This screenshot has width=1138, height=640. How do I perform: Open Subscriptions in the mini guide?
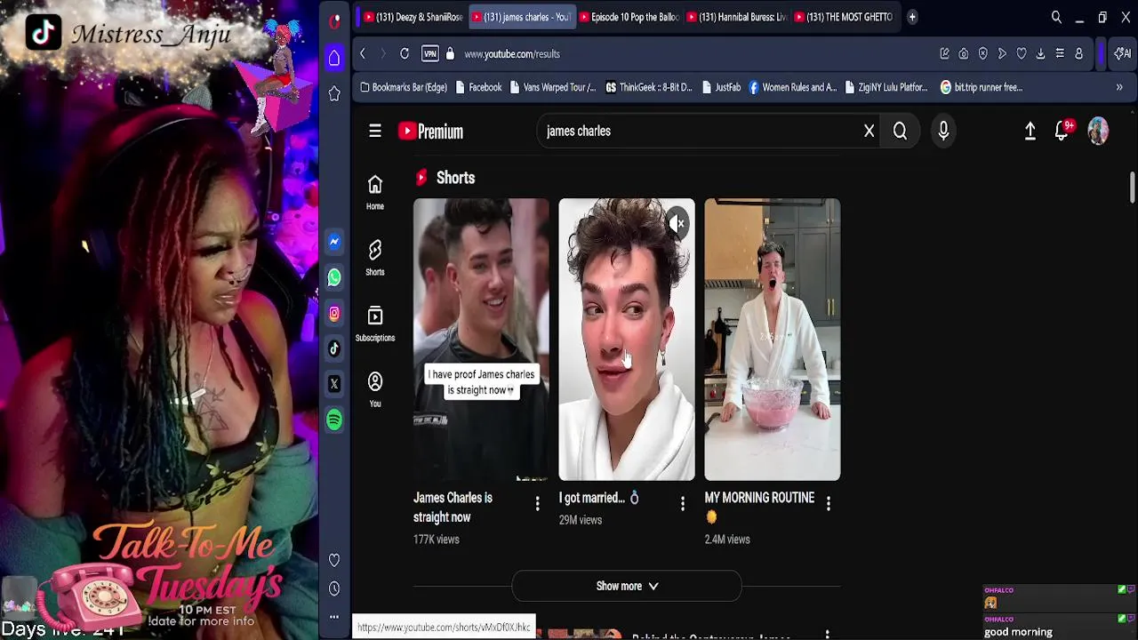[375, 324]
